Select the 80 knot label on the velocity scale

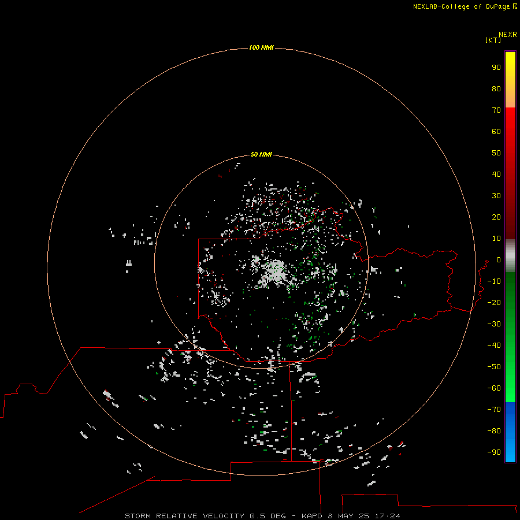(496, 89)
